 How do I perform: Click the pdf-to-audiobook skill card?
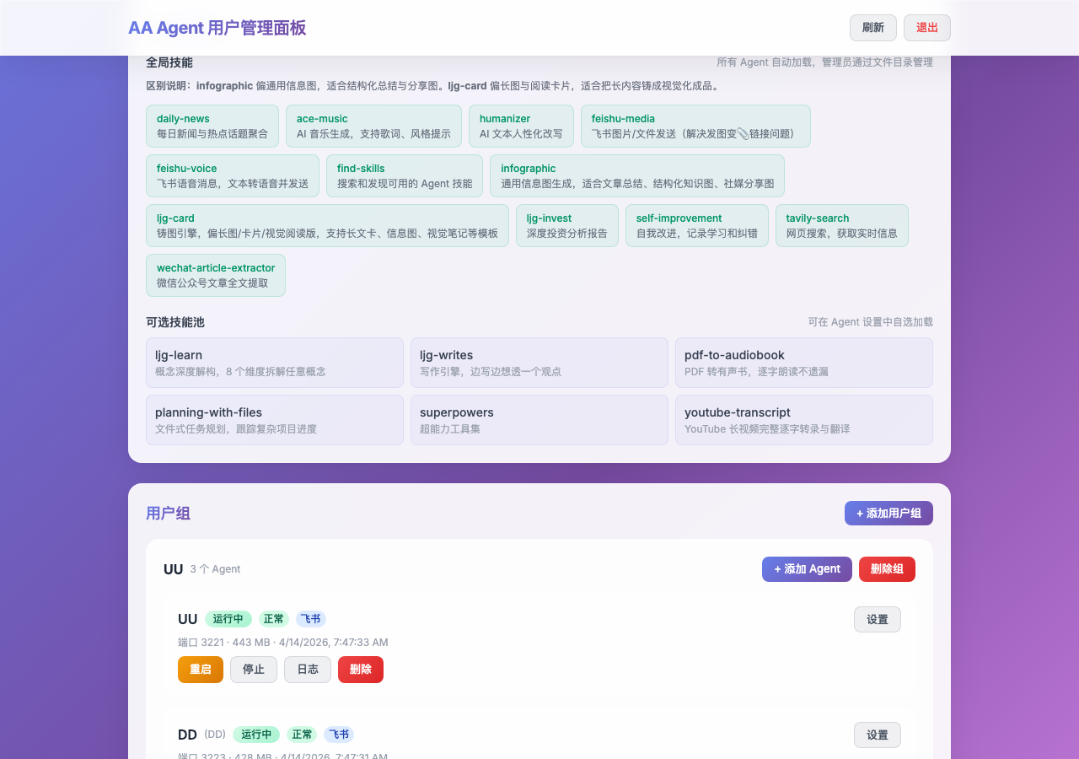803,363
